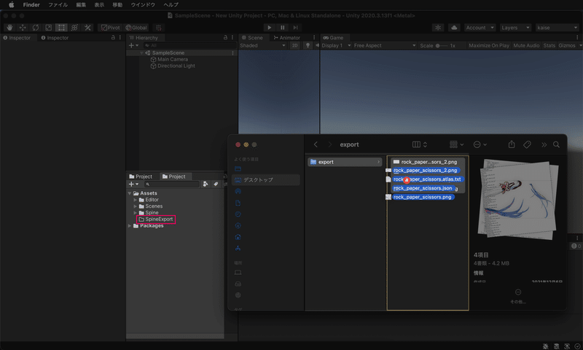Open Hierarchy create plus dropdown
This screenshot has width=583, height=350.
(x=133, y=45)
